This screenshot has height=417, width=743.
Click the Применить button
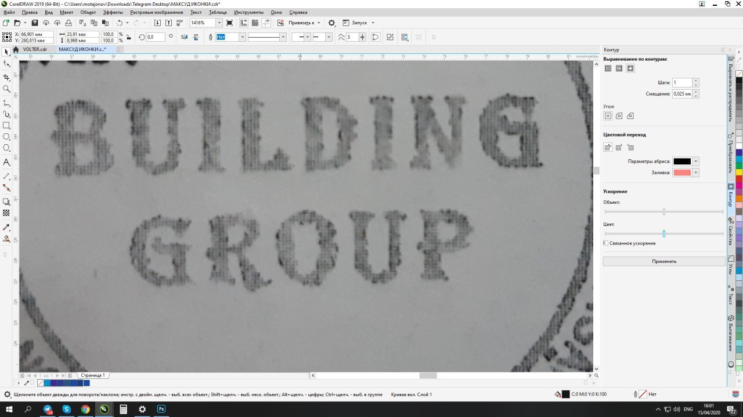(x=664, y=261)
